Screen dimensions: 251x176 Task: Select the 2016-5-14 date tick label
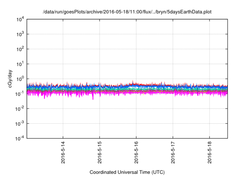63,153
